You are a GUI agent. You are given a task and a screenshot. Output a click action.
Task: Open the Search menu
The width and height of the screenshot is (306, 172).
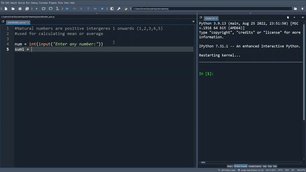click(x=14, y=3)
